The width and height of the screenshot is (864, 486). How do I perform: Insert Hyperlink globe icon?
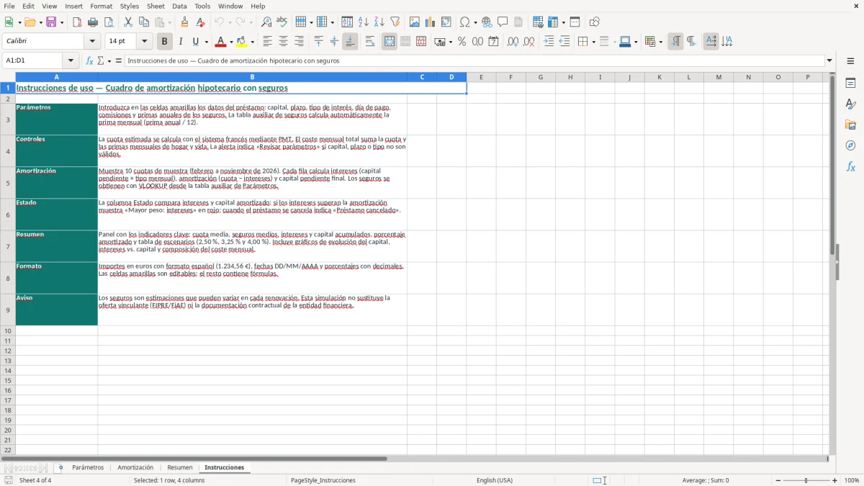point(487,22)
